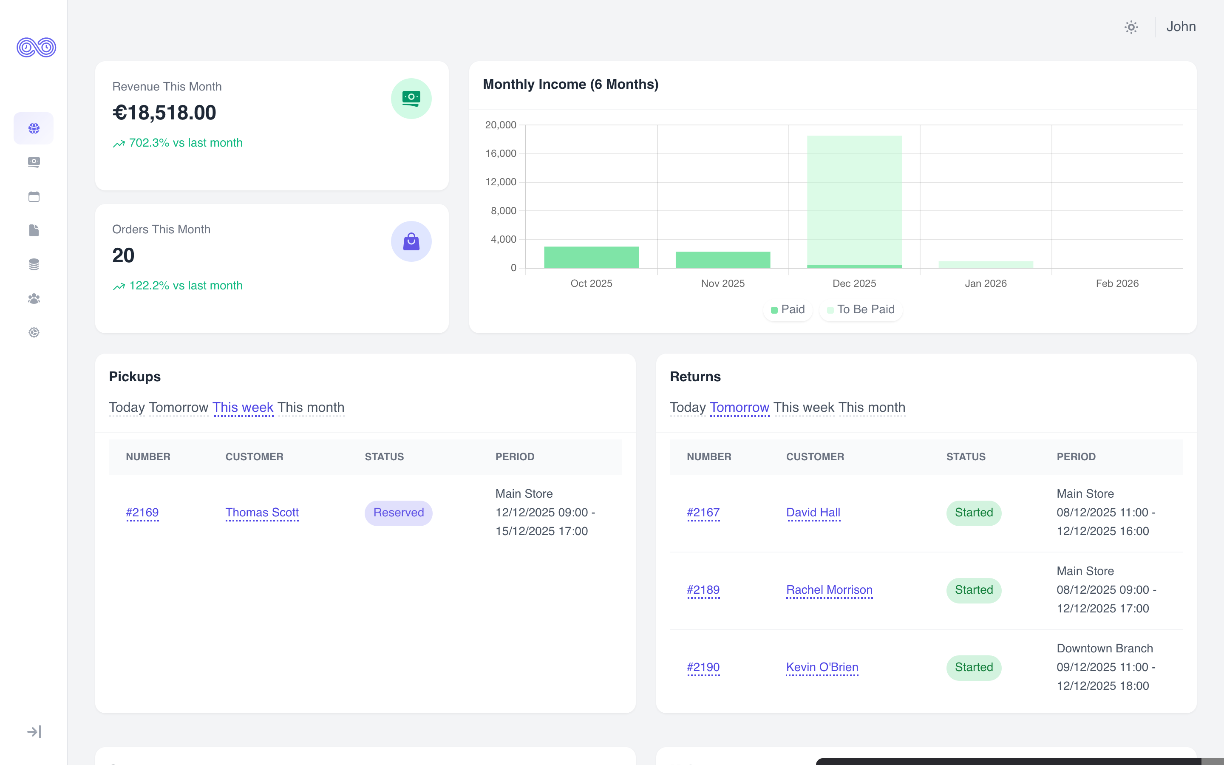This screenshot has width=1224, height=765.
Task: Toggle the To Be Paid legend series
Action: pos(860,310)
